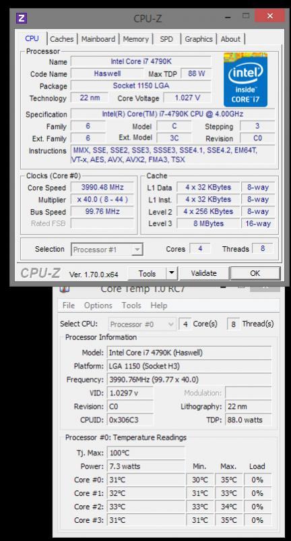Click the Stepping value 3

(x=257, y=126)
